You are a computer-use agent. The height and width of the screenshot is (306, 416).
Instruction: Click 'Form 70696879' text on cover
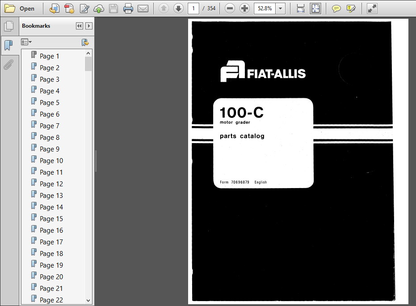235,182
